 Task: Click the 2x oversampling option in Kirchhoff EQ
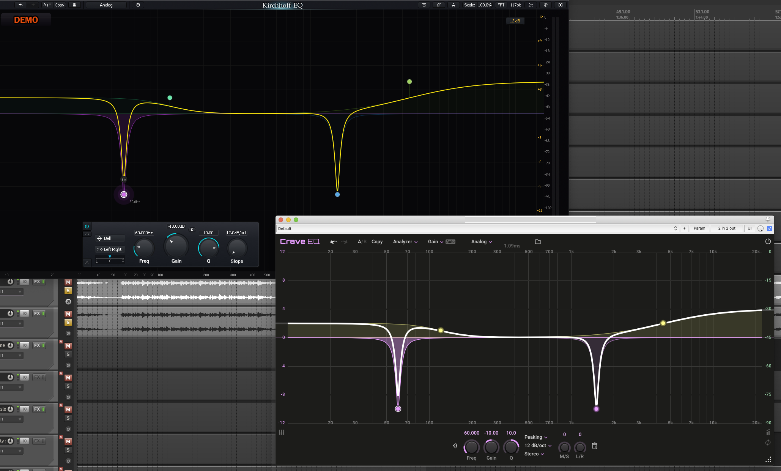[531, 5]
